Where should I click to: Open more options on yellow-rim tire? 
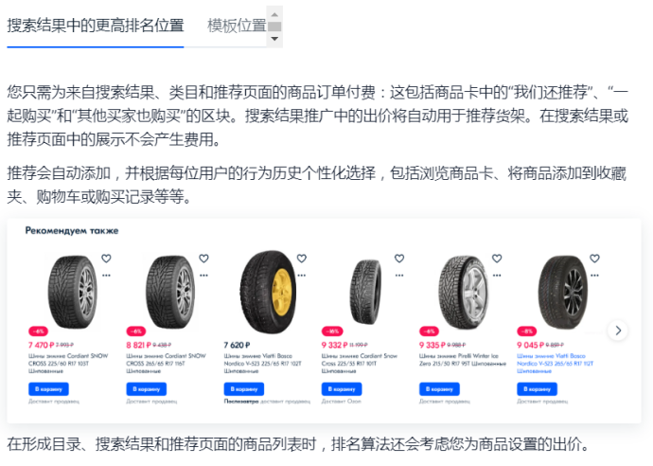coord(302,276)
